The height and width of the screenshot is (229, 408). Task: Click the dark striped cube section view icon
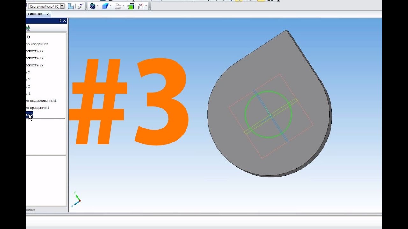pyautogui.click(x=92, y=6)
